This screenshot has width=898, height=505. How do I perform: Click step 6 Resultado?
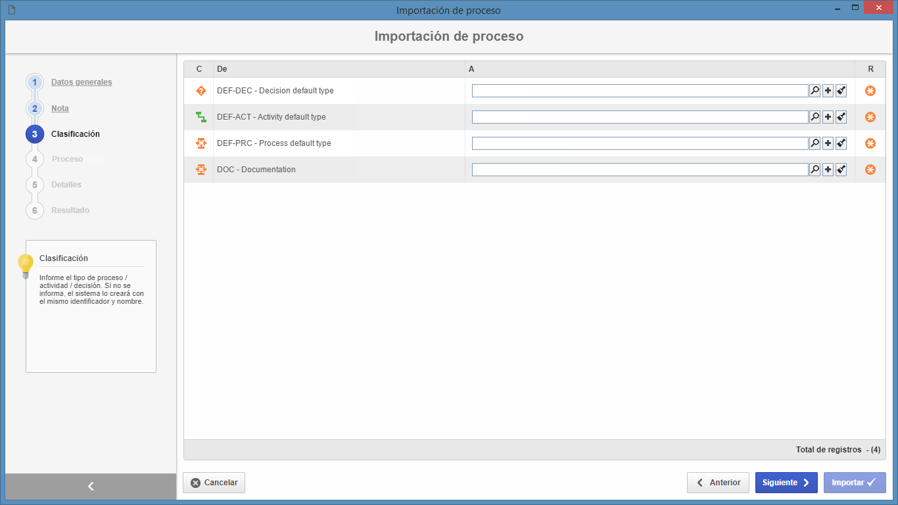[70, 210]
